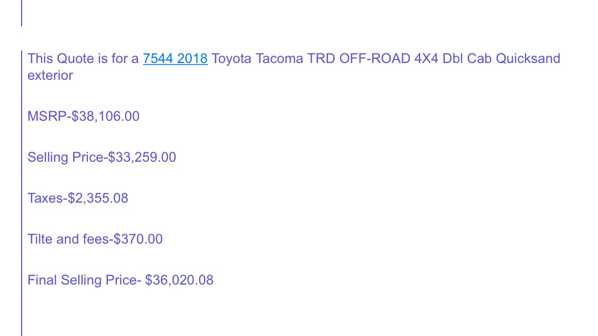Click the TRD text
Viewport: 598px width, 336px height.
click(321, 59)
